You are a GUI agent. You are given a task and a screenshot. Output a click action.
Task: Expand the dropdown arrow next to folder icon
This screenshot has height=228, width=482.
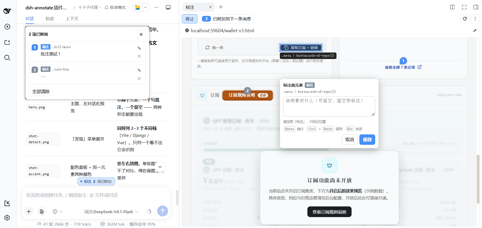click(x=146, y=7)
